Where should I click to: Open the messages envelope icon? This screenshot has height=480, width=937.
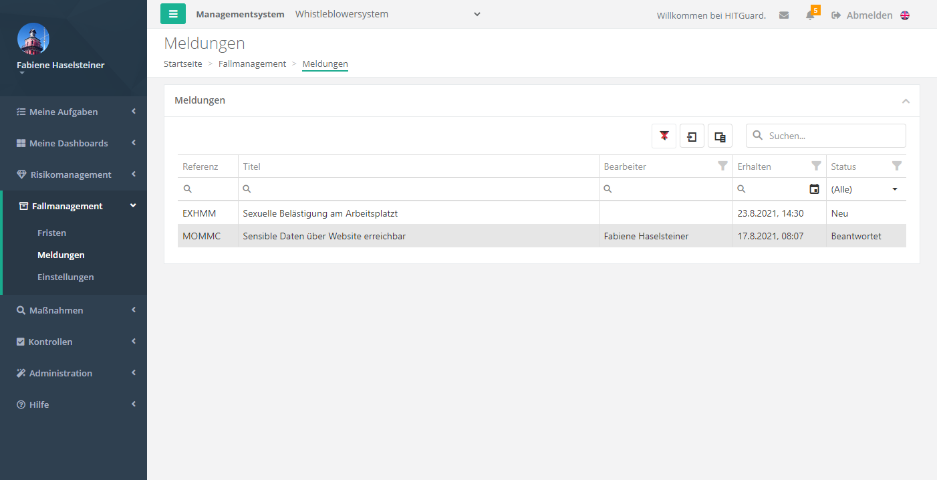point(784,15)
